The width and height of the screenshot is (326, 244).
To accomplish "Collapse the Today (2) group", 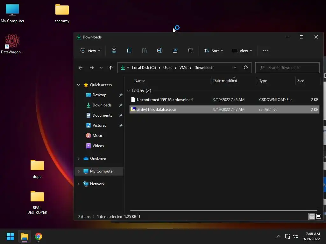I will (128, 91).
